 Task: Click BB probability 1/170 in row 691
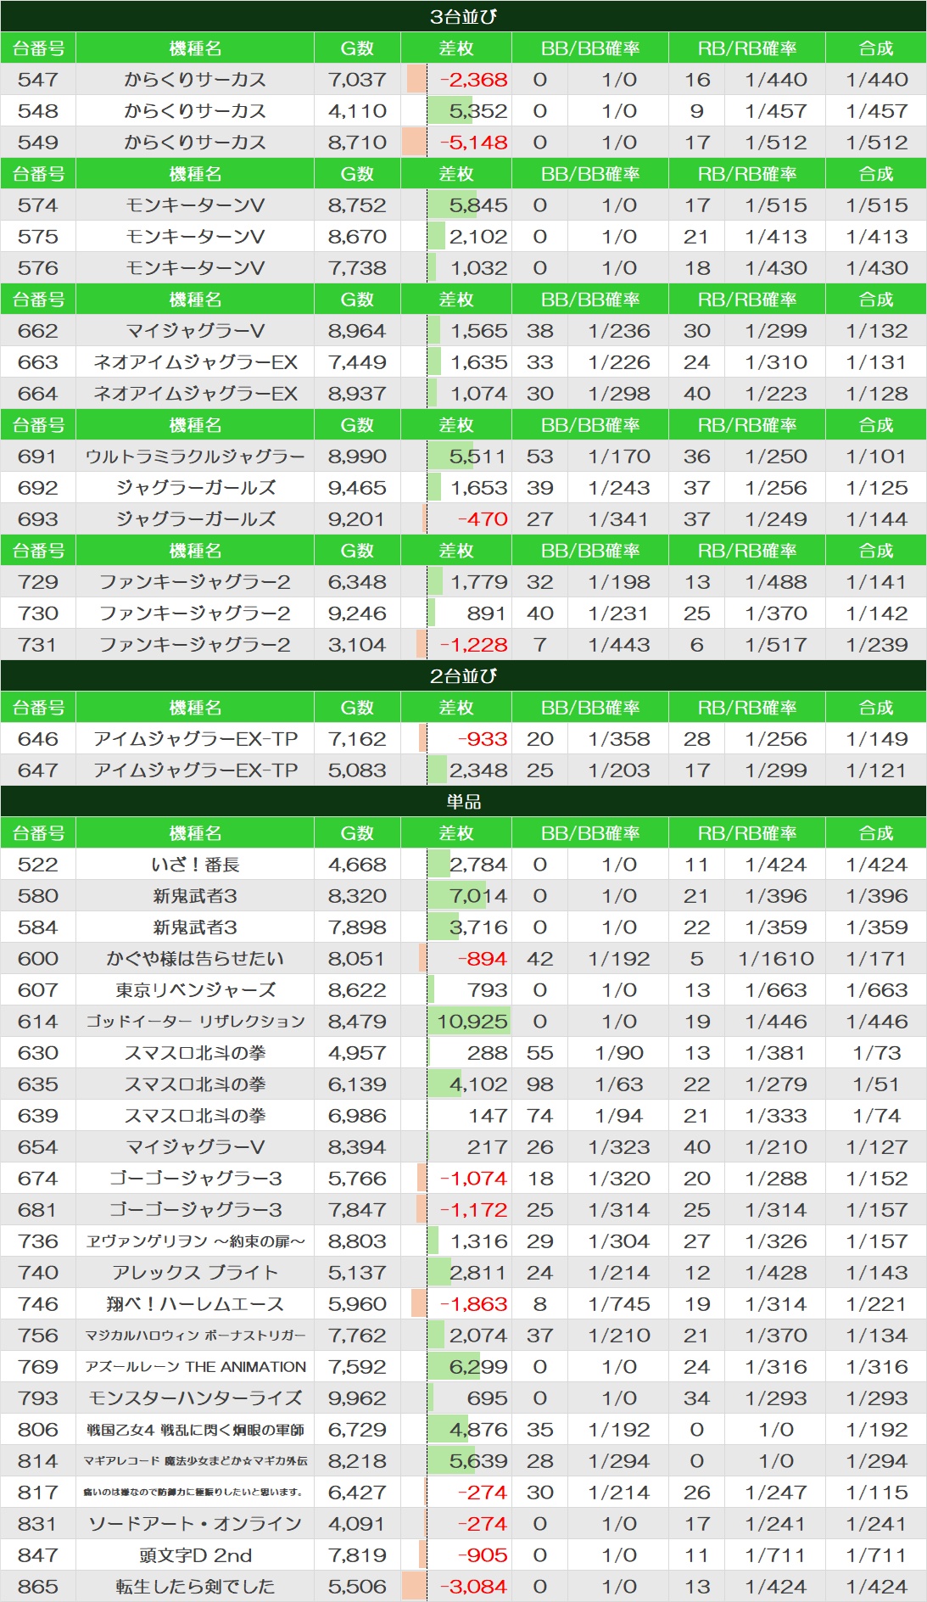(x=619, y=457)
